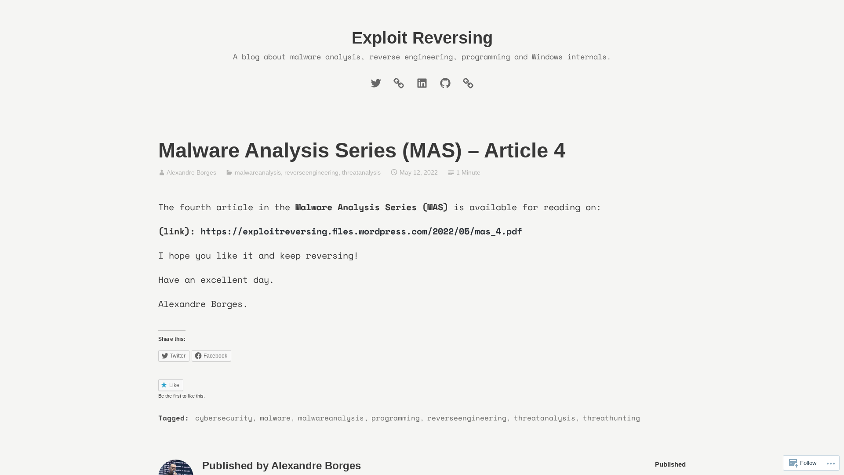Click the Like button to like post
Image resolution: width=844 pixels, height=475 pixels.
click(171, 384)
